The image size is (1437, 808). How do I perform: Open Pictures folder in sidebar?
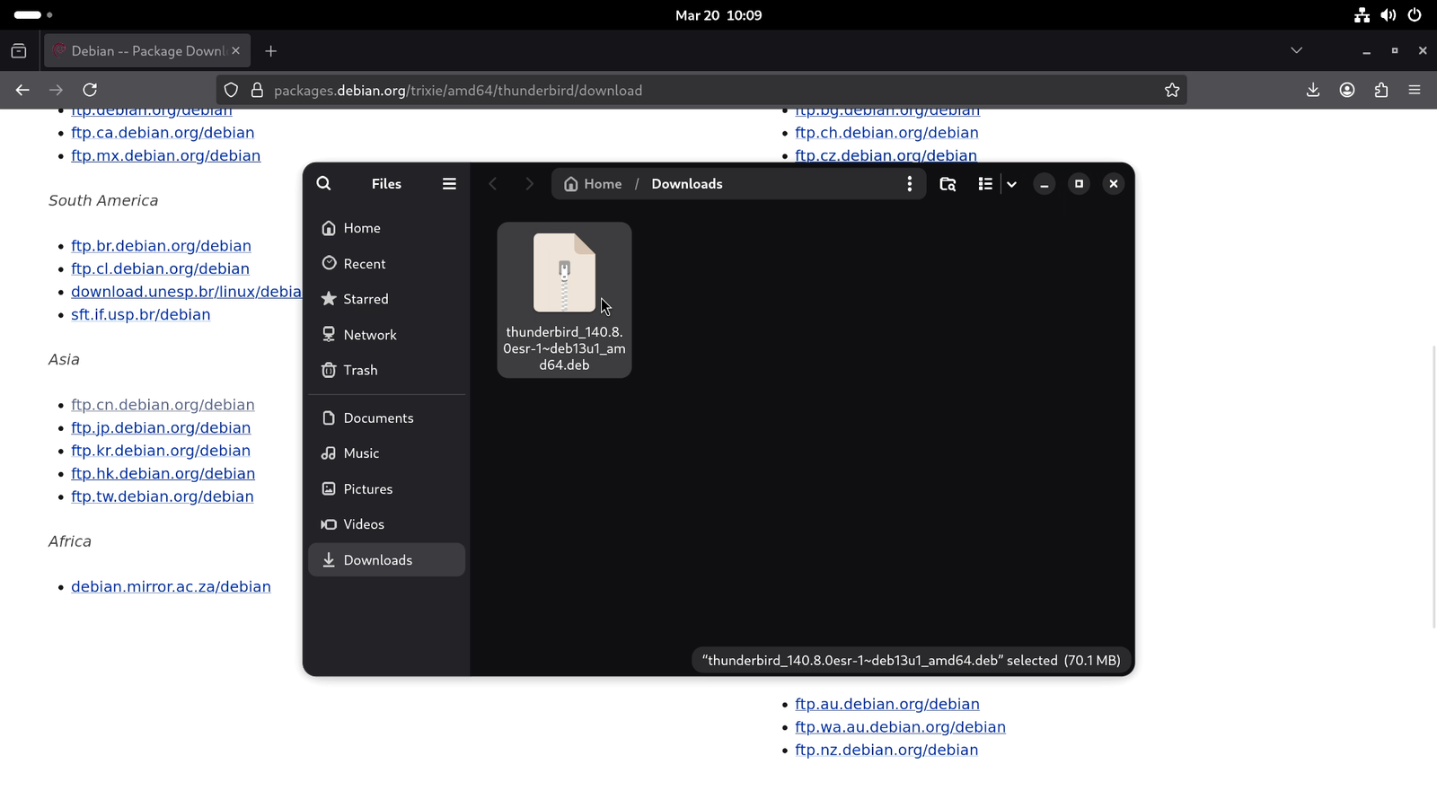coord(387,488)
